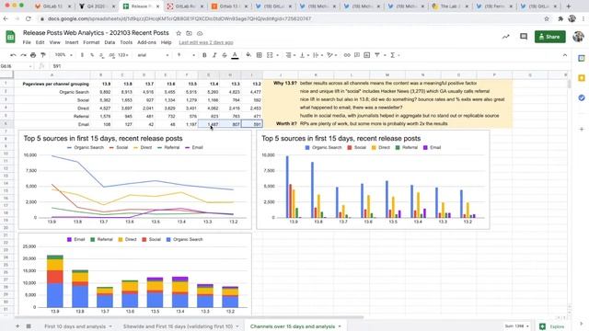Format as currency
The image size is (589, 331).
pyautogui.click(x=82, y=55)
